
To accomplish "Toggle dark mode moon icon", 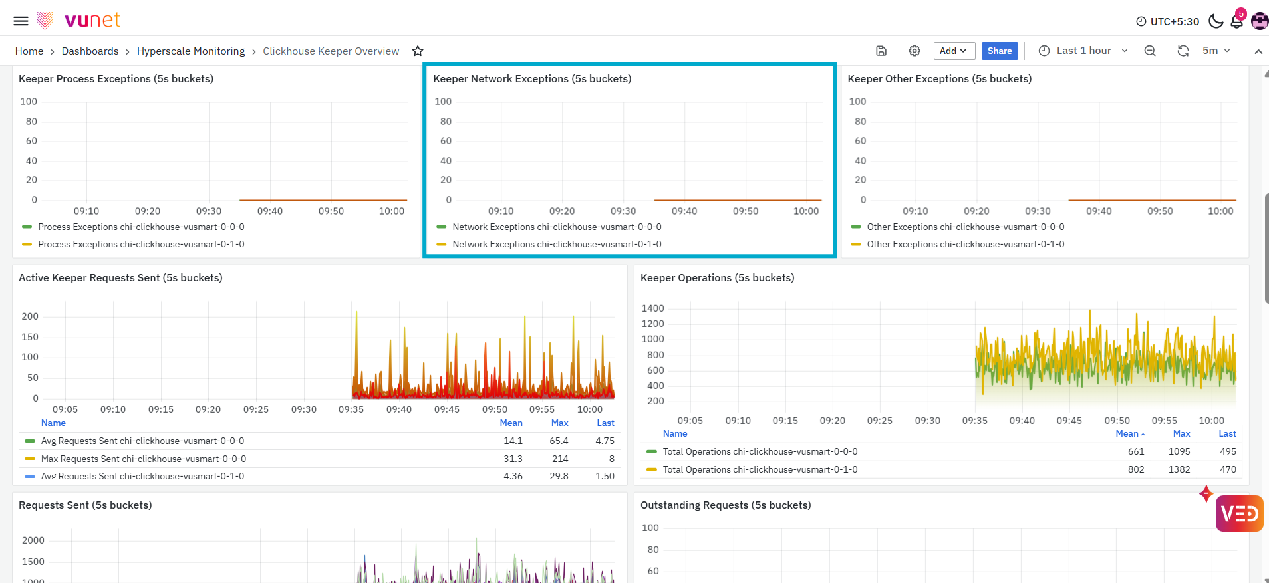I will tap(1216, 21).
